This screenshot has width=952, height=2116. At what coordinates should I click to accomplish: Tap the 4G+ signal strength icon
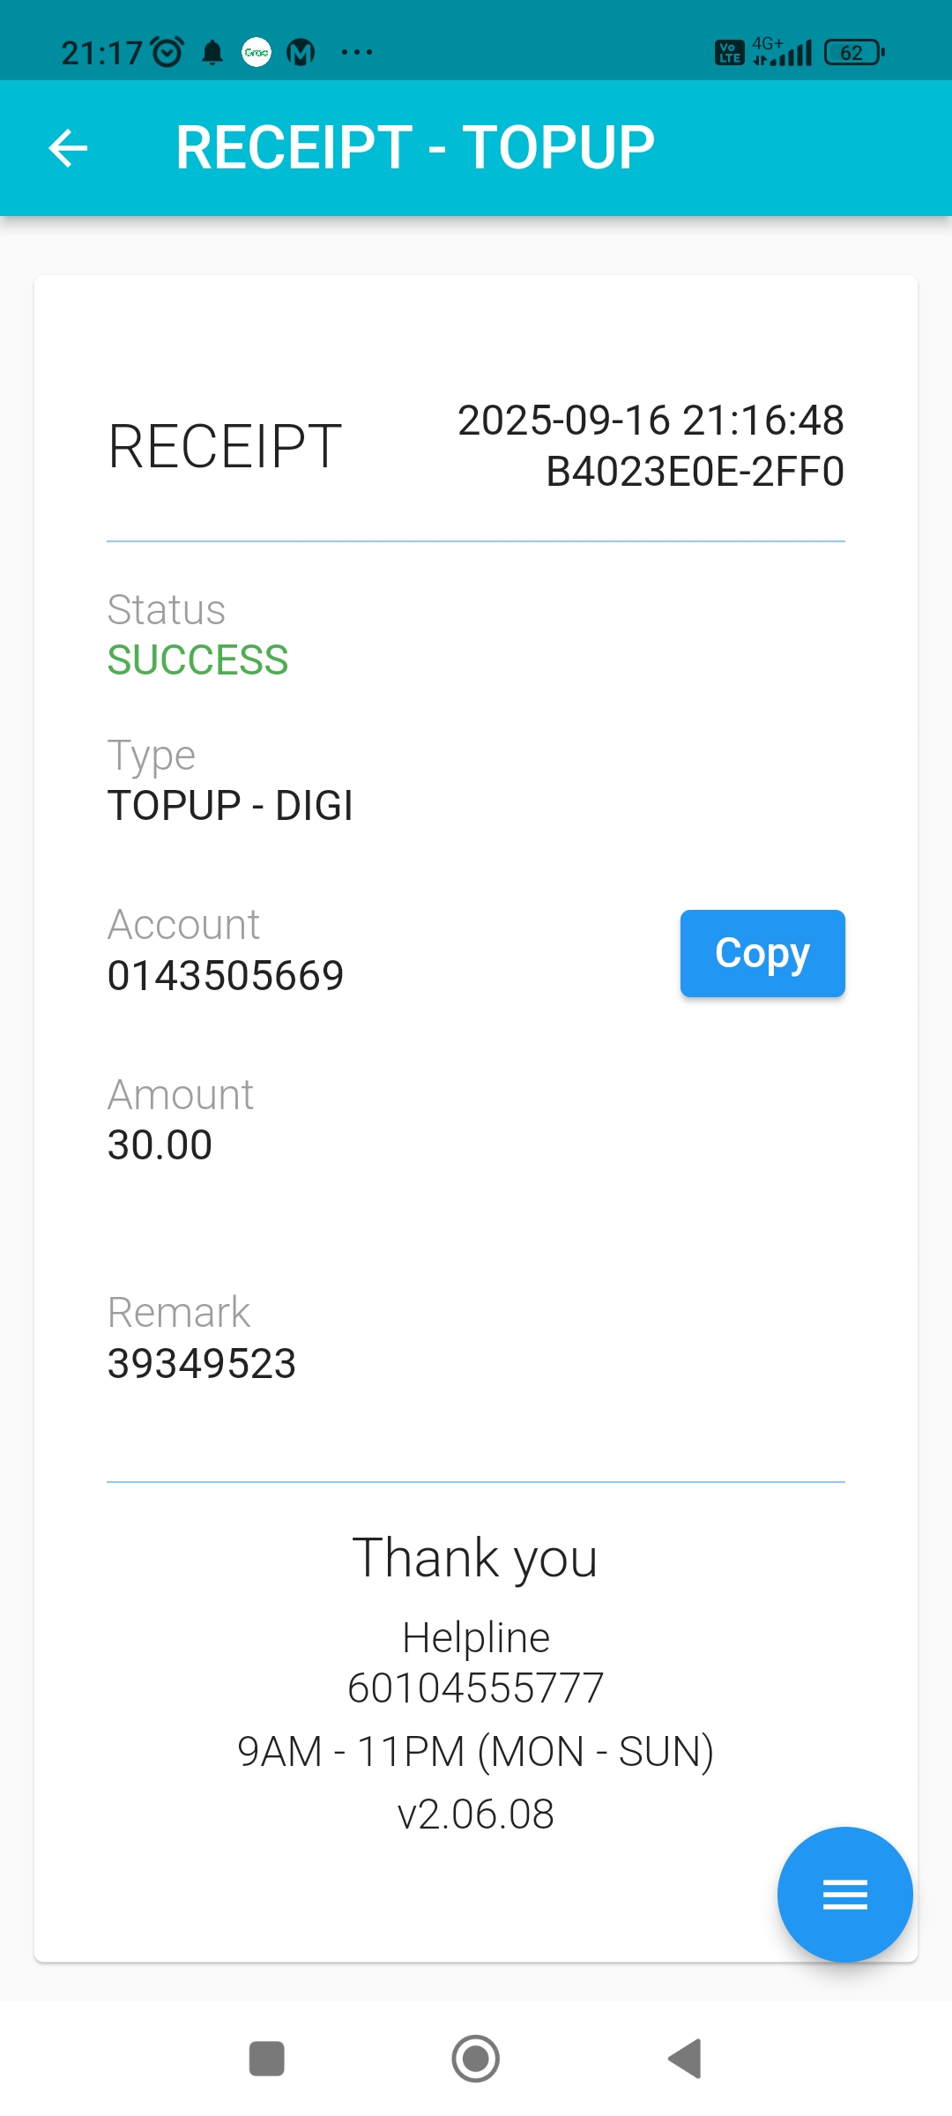tap(783, 53)
